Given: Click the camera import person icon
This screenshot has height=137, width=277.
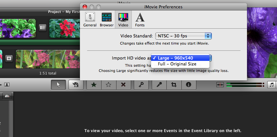Looking at the screenshot, I should 7,85.
